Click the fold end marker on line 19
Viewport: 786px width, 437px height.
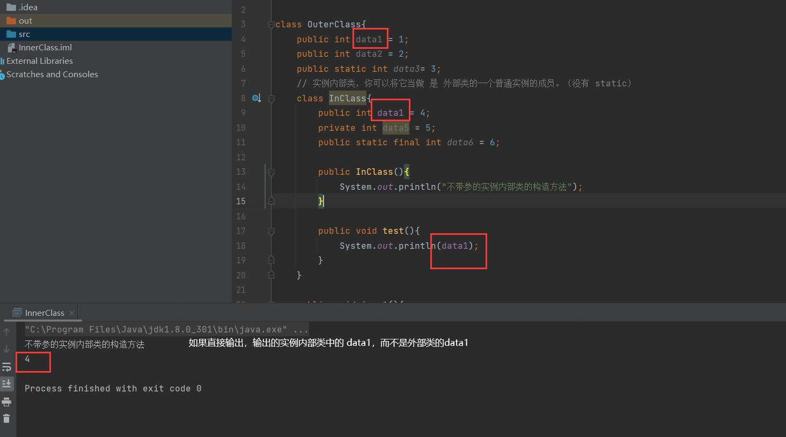[271, 260]
